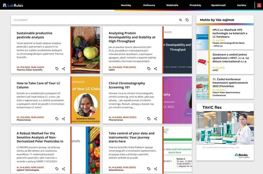Viewport: 263px width, 174px height.
Task: Focus the 'Co hledáte?' search field
Action: [94, 20]
